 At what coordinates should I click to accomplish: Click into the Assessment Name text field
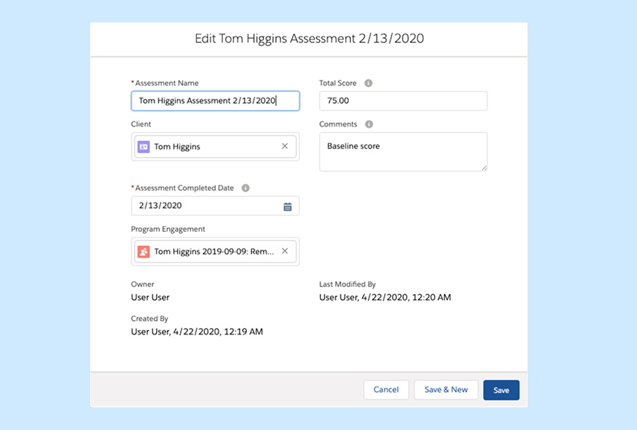pyautogui.click(x=215, y=101)
